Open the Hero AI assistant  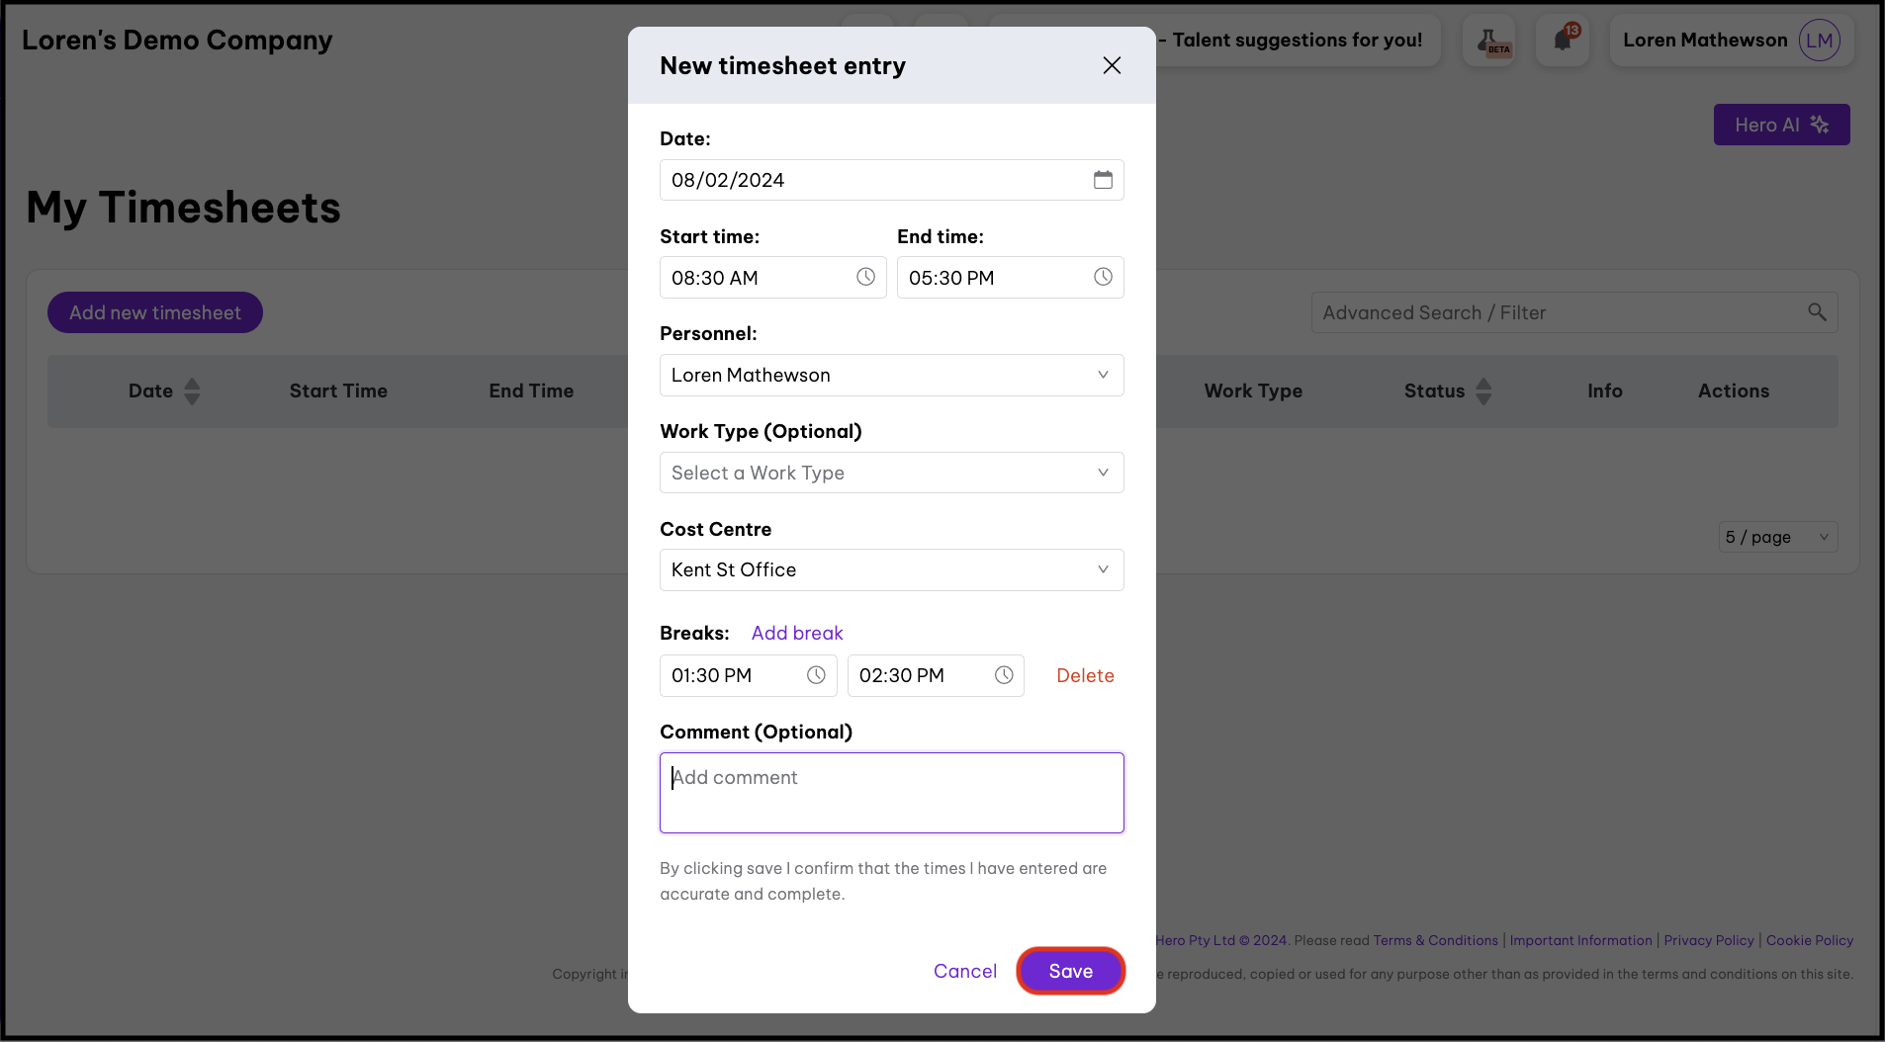click(x=1780, y=125)
